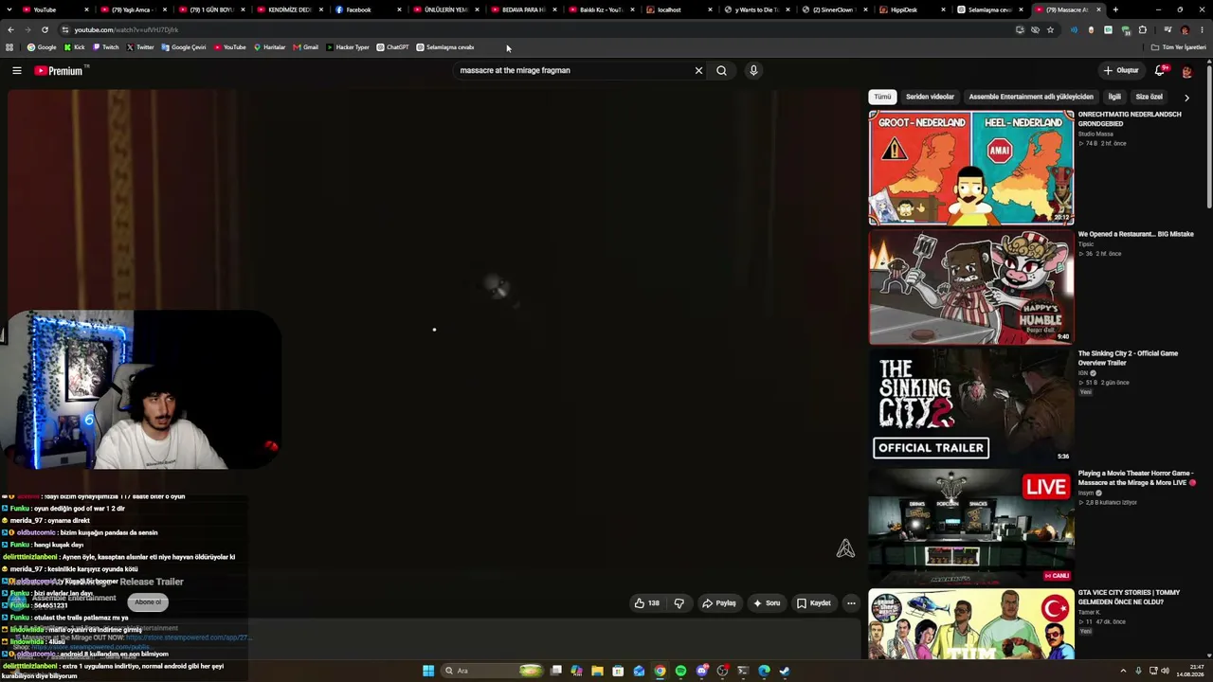Viewport: 1213px width, 682px height.
Task: Open the Chrome three-dot menu
Action: 1202,29
